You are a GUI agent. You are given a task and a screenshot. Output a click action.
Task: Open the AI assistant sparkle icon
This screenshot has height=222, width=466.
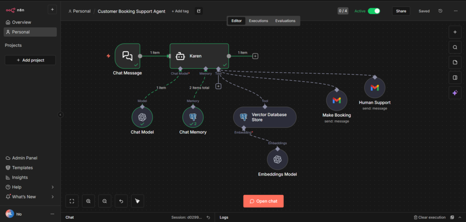point(455,93)
